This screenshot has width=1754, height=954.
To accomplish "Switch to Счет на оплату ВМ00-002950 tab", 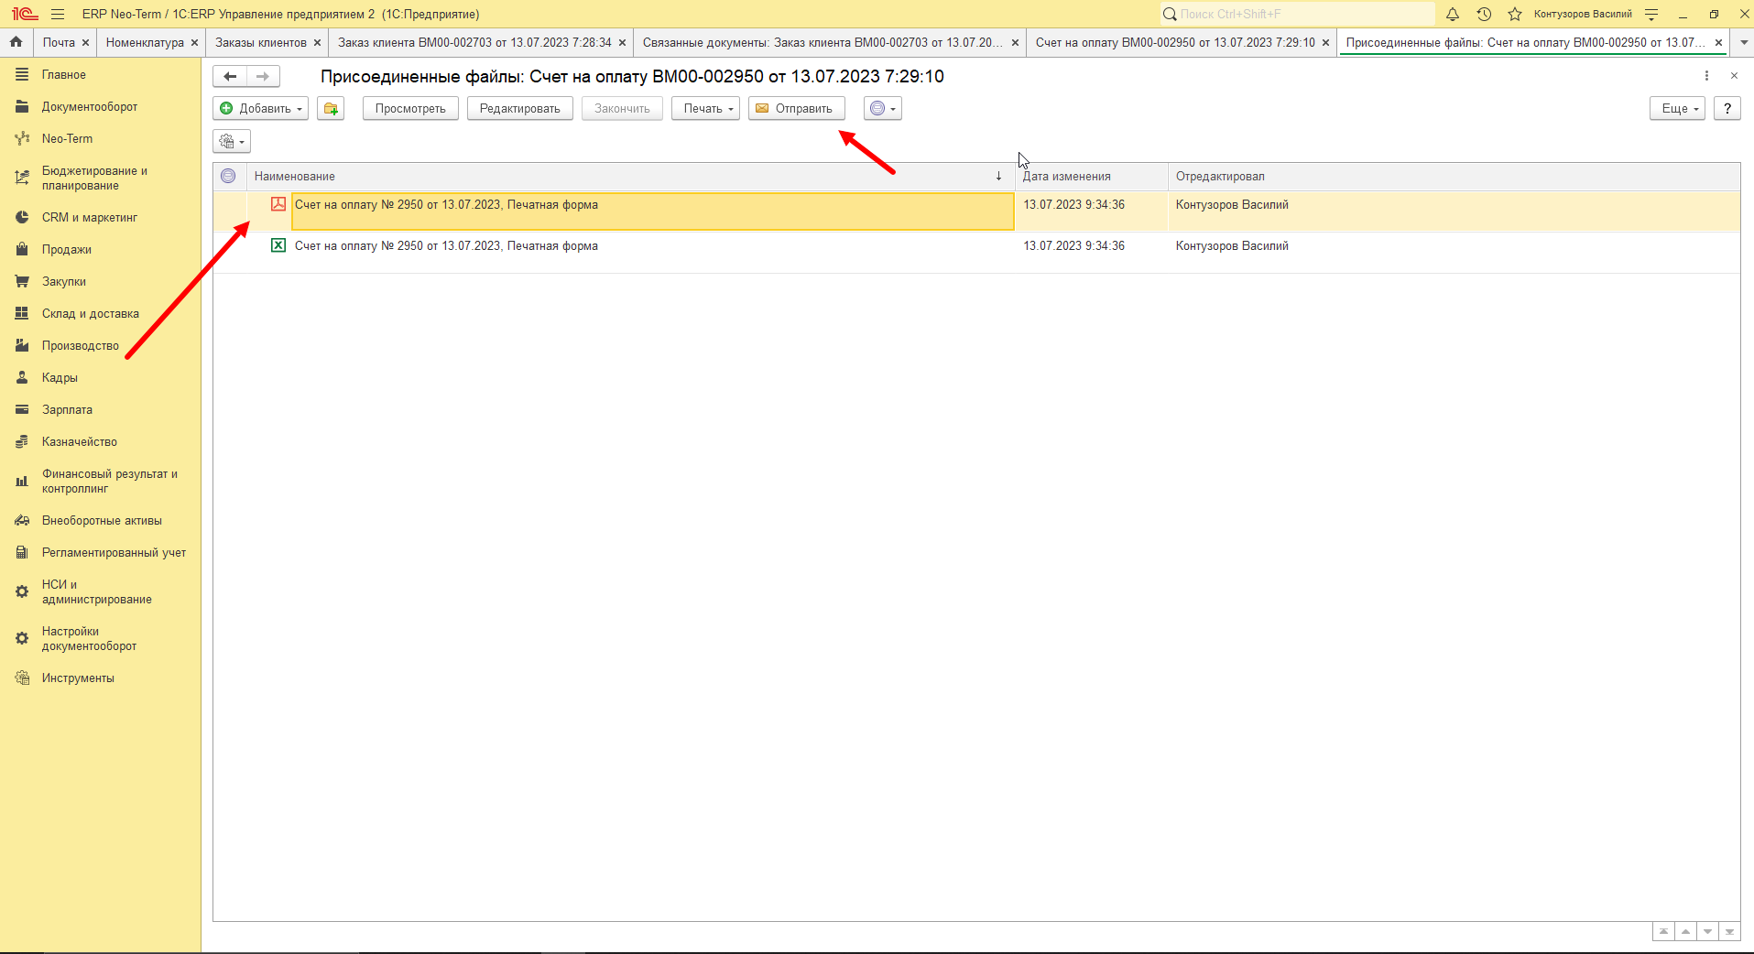I will click(1175, 42).
